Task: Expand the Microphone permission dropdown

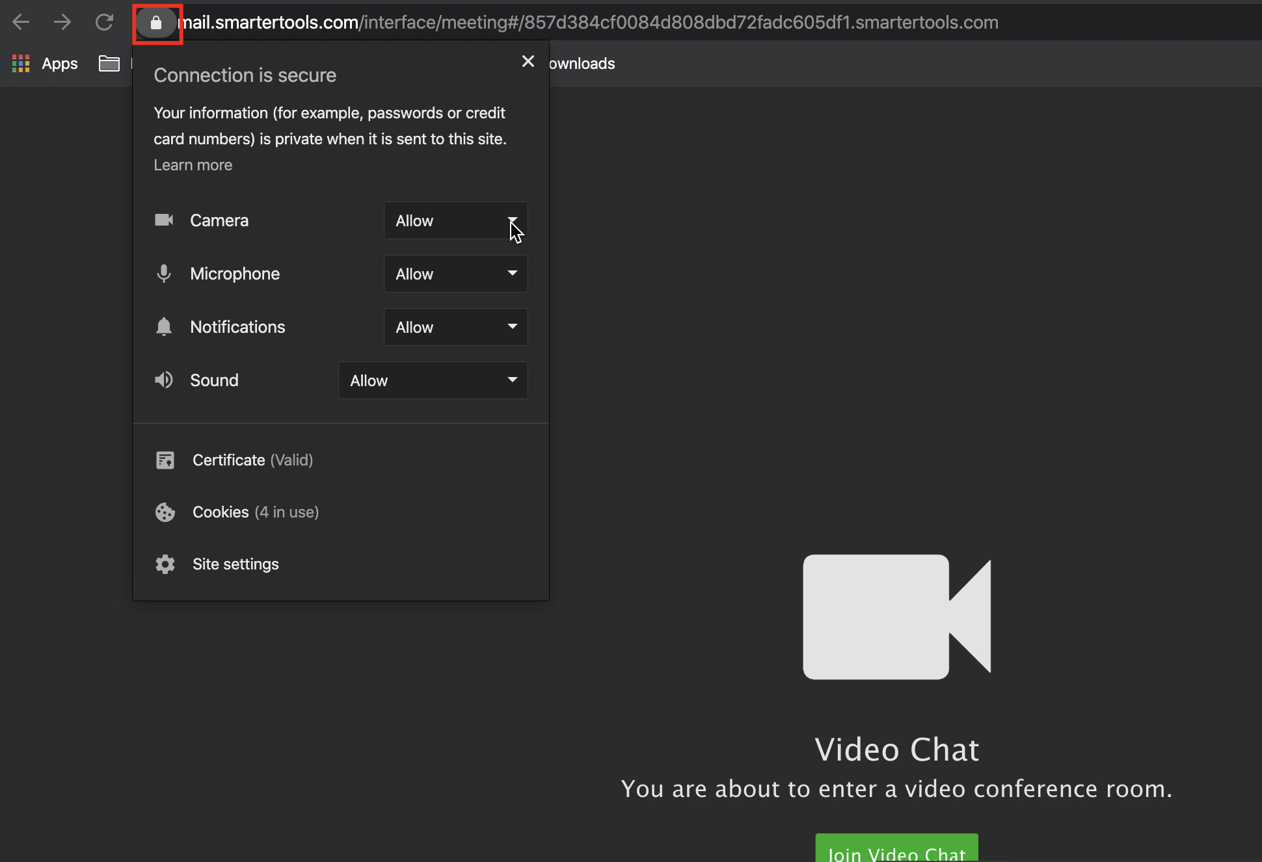Action: coord(455,274)
